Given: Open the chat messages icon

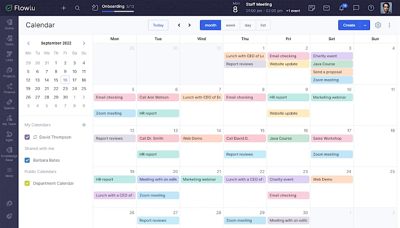Looking at the screenshot, I should pyautogui.click(x=356, y=8).
